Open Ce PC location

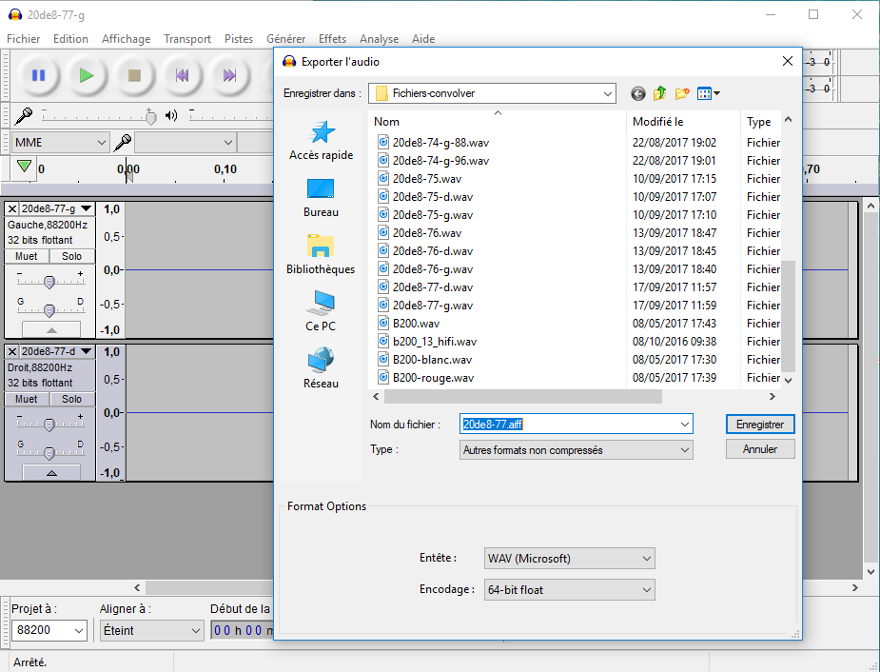pyautogui.click(x=321, y=311)
